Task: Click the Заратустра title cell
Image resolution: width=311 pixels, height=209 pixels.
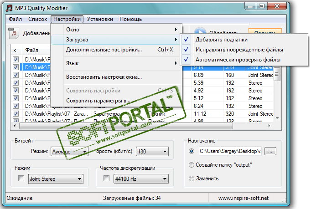Action: coord(107,114)
